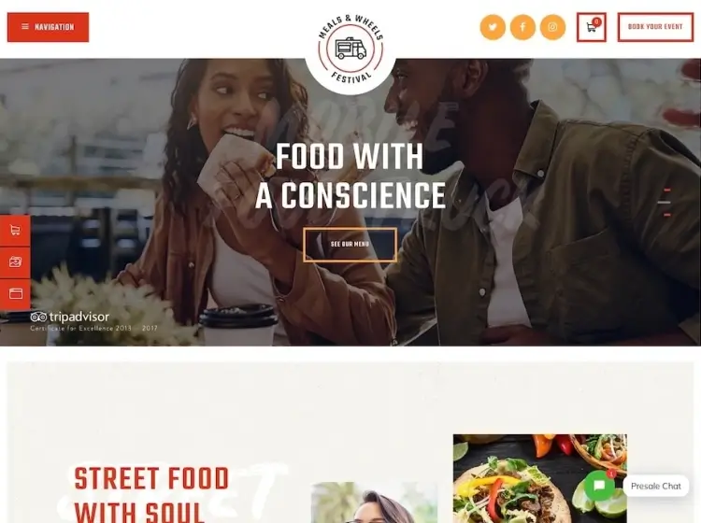Open the Twitter social icon
Image resolution: width=701 pixels, height=523 pixels.
pos(493,27)
